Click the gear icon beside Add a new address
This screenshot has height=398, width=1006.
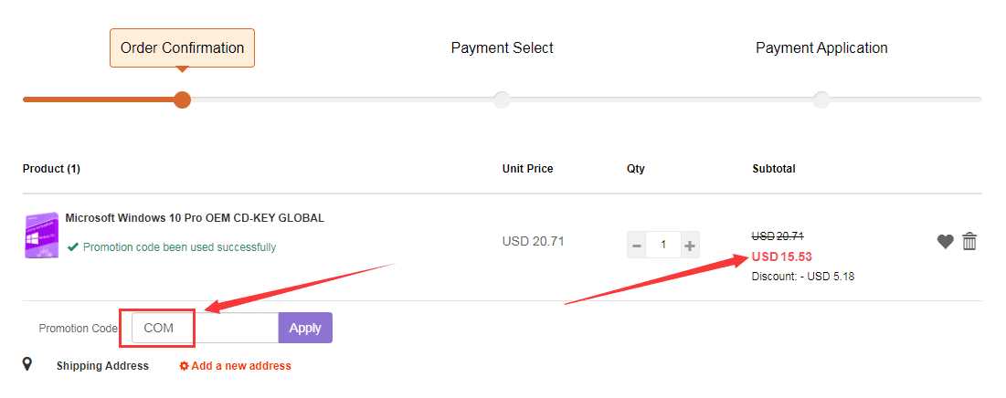[x=184, y=366]
